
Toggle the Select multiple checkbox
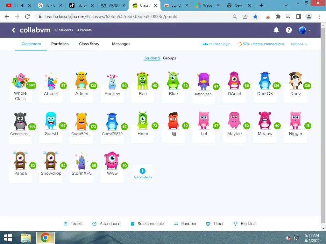(132, 224)
